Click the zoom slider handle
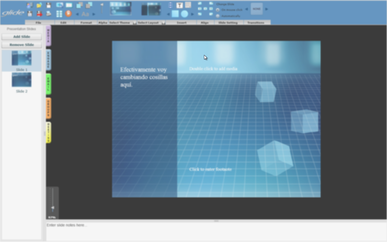 pos(53,208)
